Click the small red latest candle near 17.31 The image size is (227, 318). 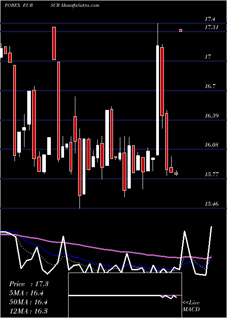click(x=181, y=30)
